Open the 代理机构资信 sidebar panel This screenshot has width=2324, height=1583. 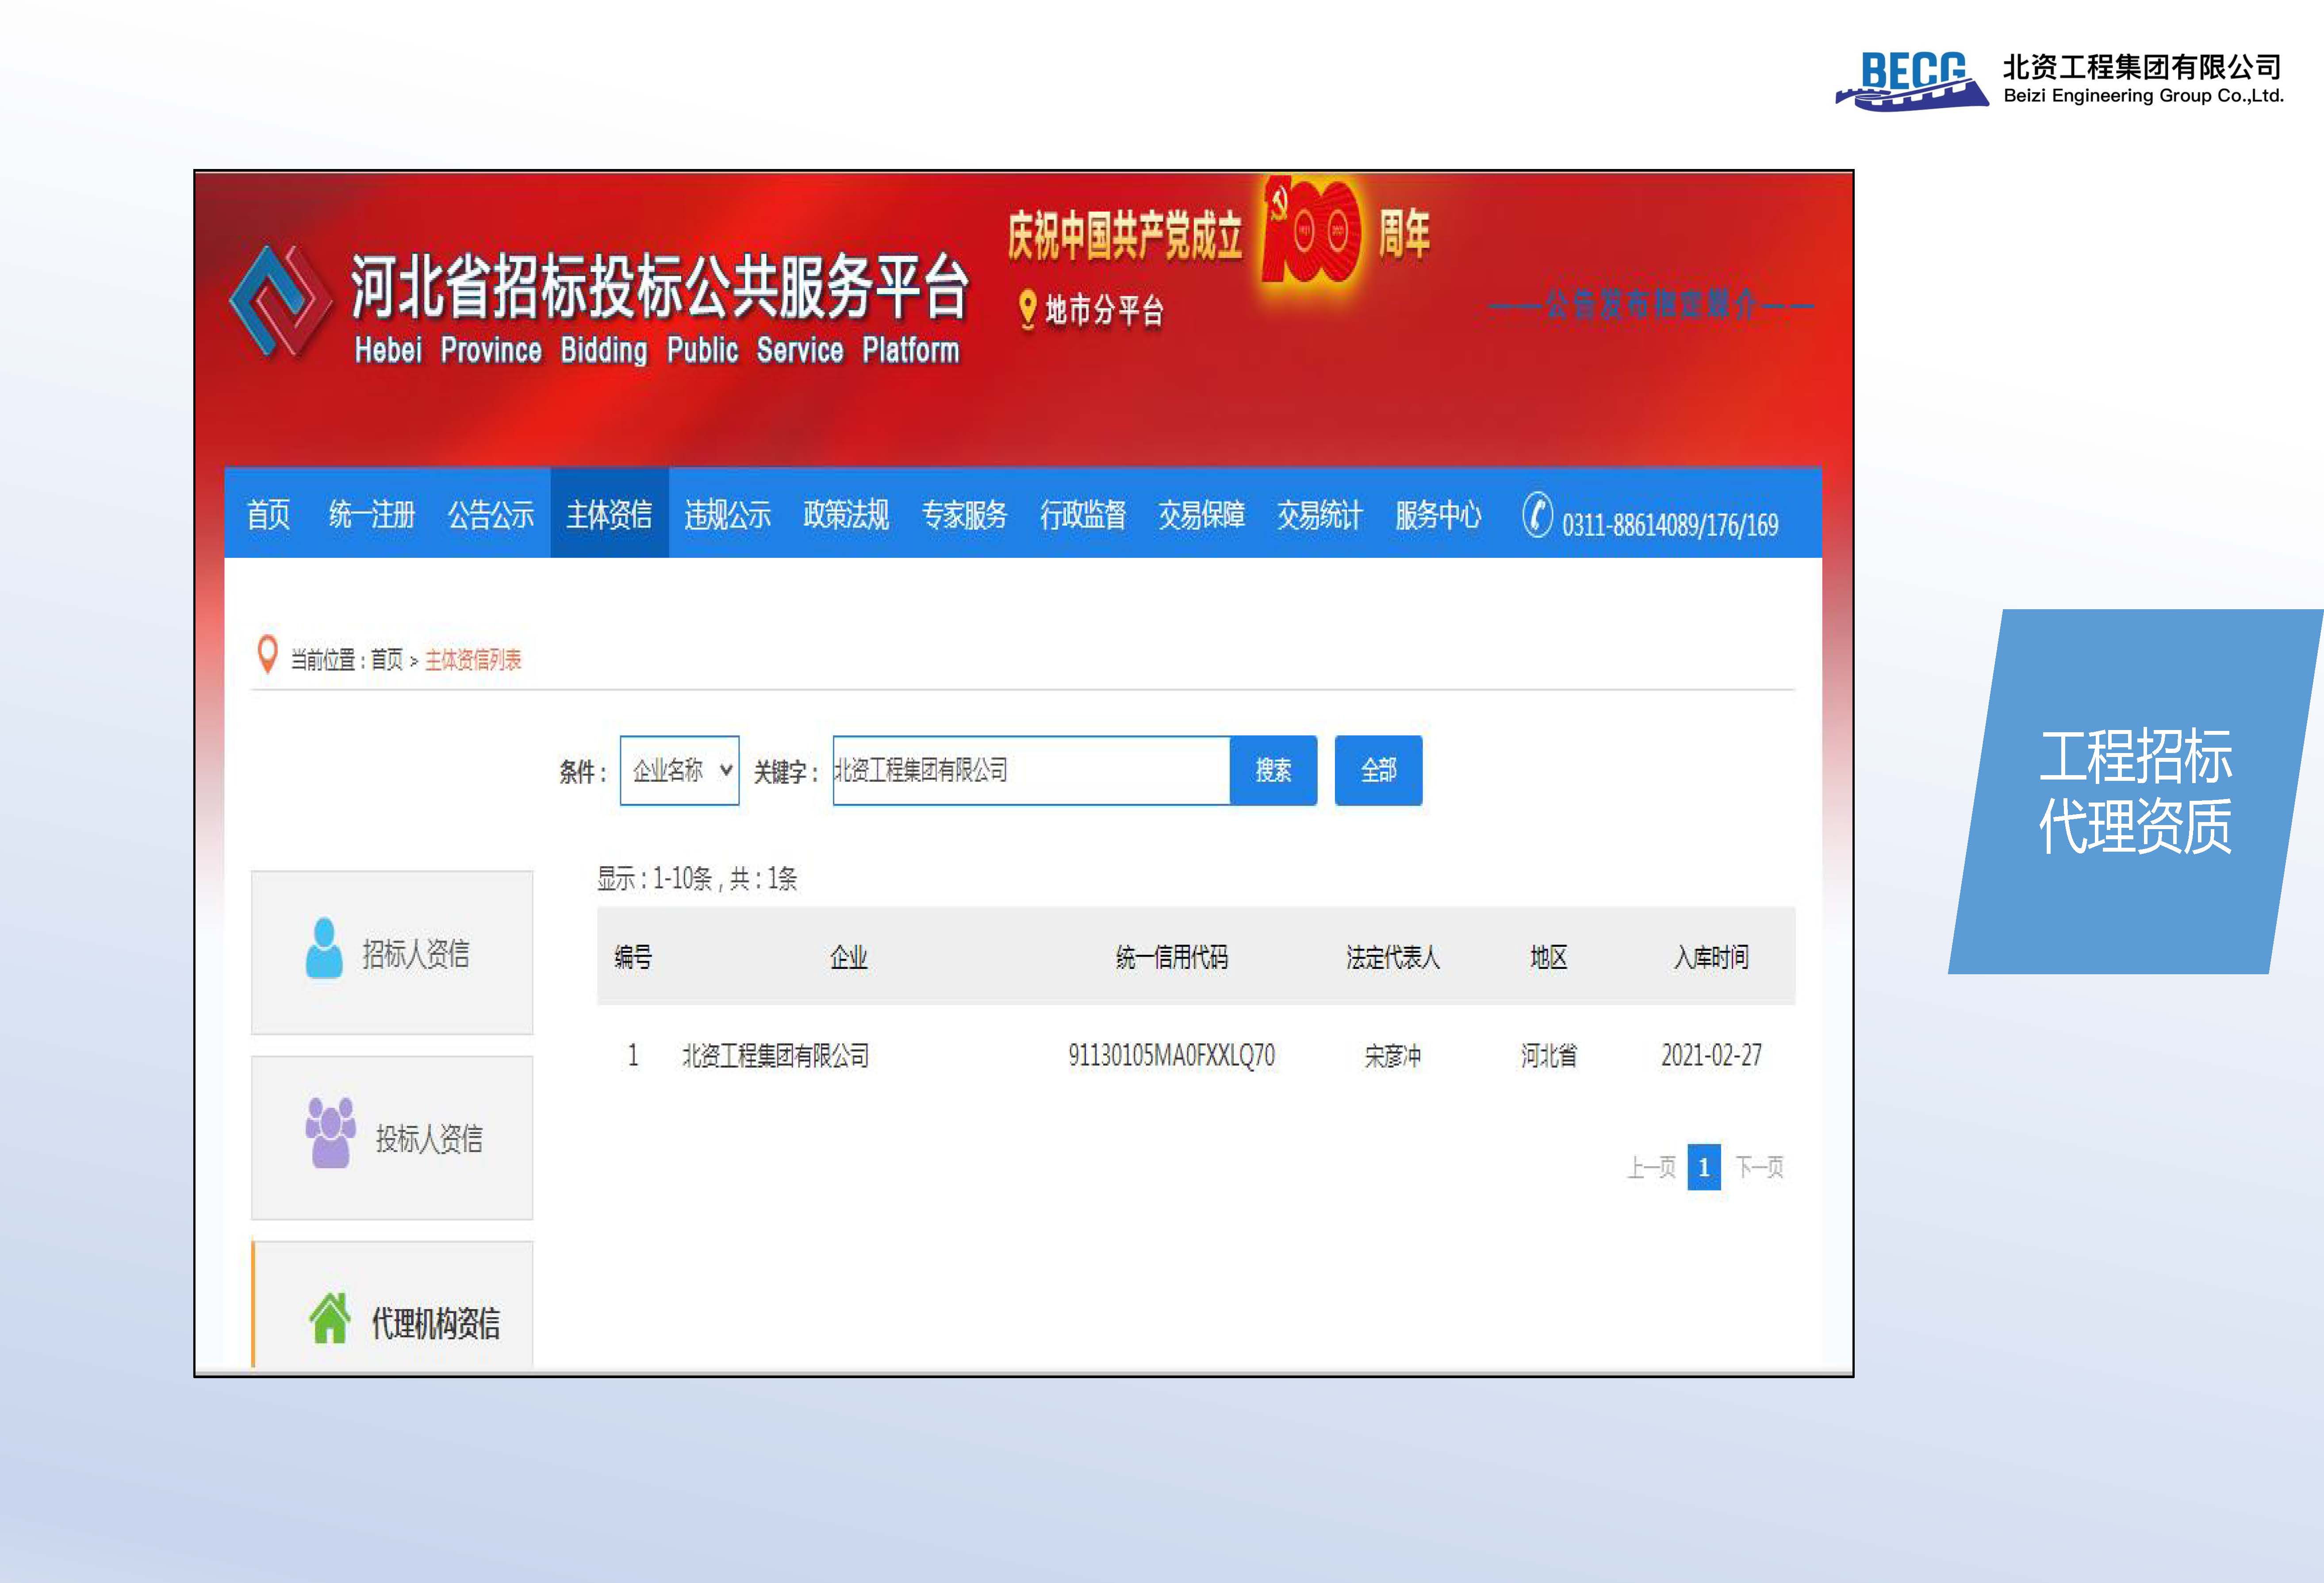pyautogui.click(x=392, y=1304)
